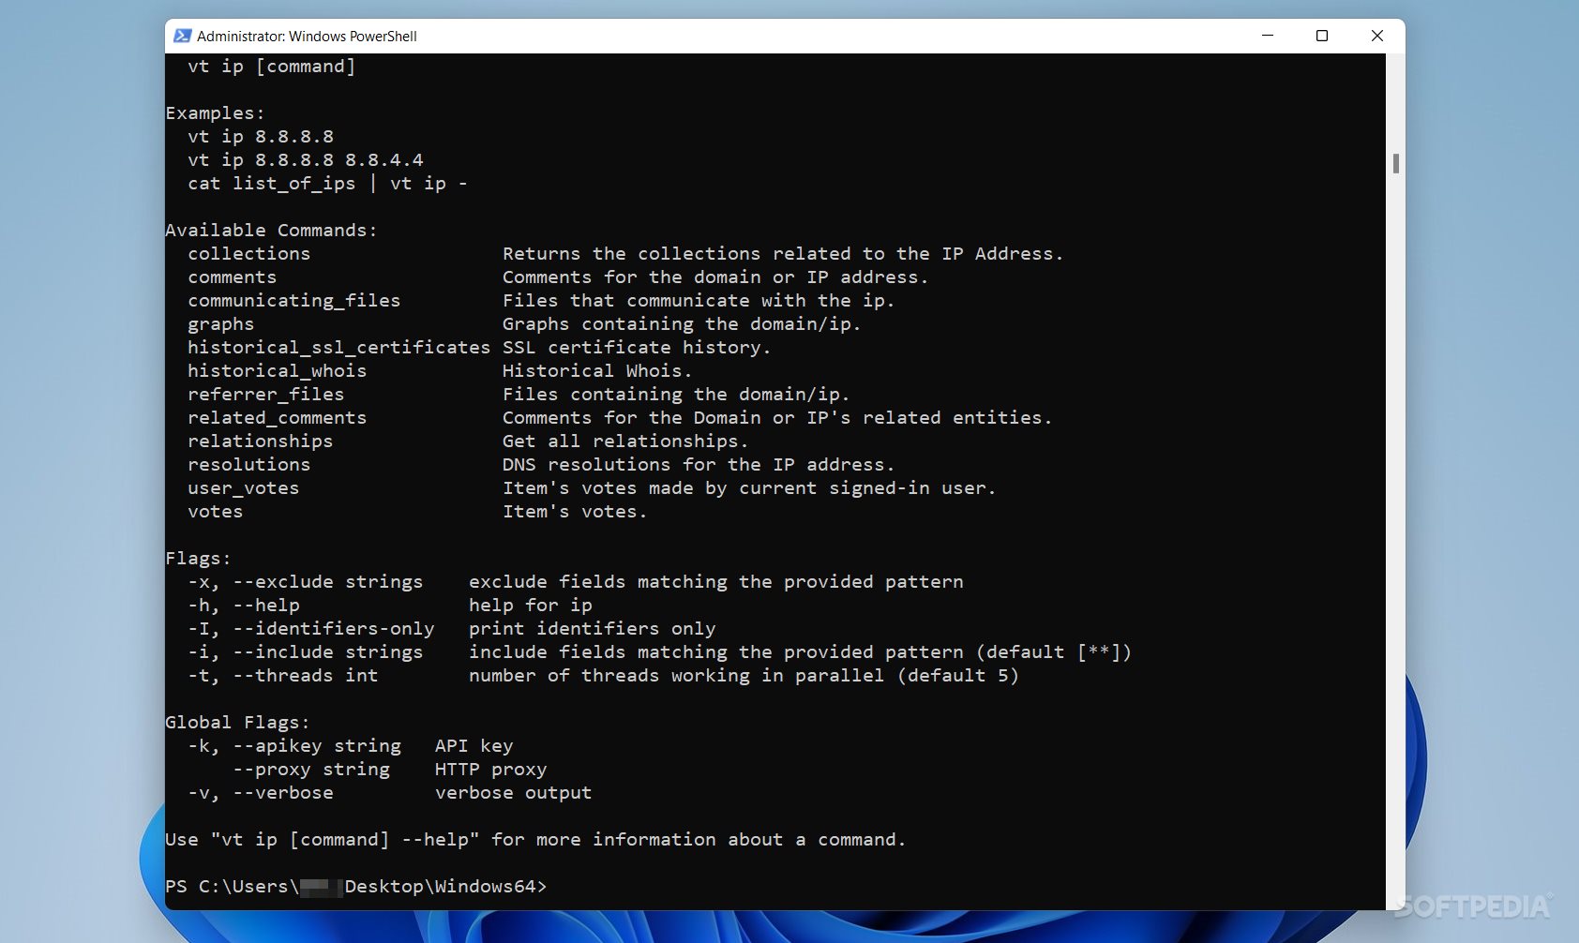Click the 'Use "vt ip [command] --help"' hint line

click(x=535, y=840)
